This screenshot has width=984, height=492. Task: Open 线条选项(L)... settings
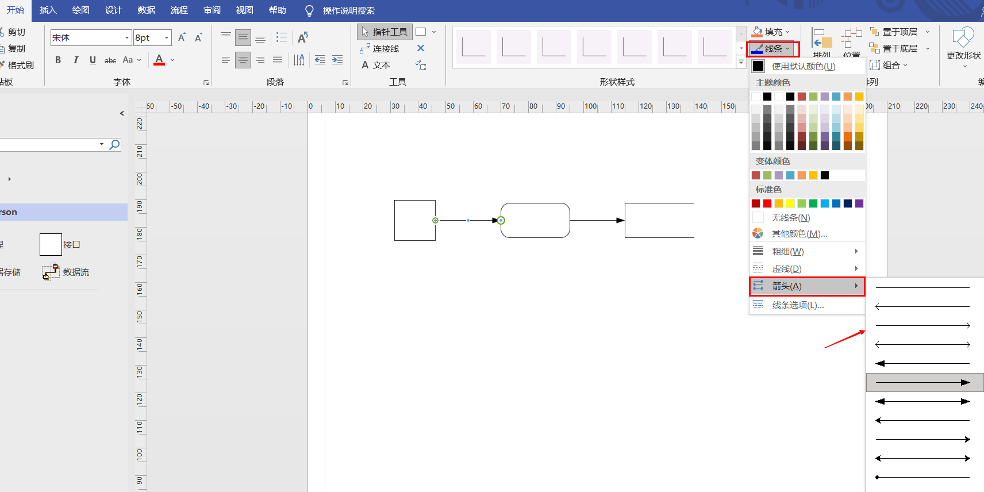coord(807,305)
